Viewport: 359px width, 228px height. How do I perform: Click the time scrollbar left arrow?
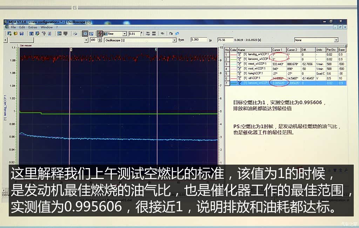point(6,40)
